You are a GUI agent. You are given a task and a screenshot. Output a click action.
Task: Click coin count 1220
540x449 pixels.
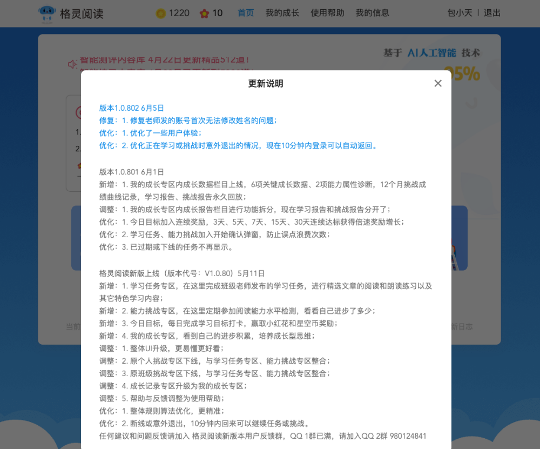pos(179,13)
